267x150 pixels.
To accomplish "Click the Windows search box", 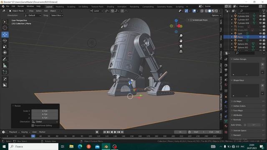I will (33, 147).
